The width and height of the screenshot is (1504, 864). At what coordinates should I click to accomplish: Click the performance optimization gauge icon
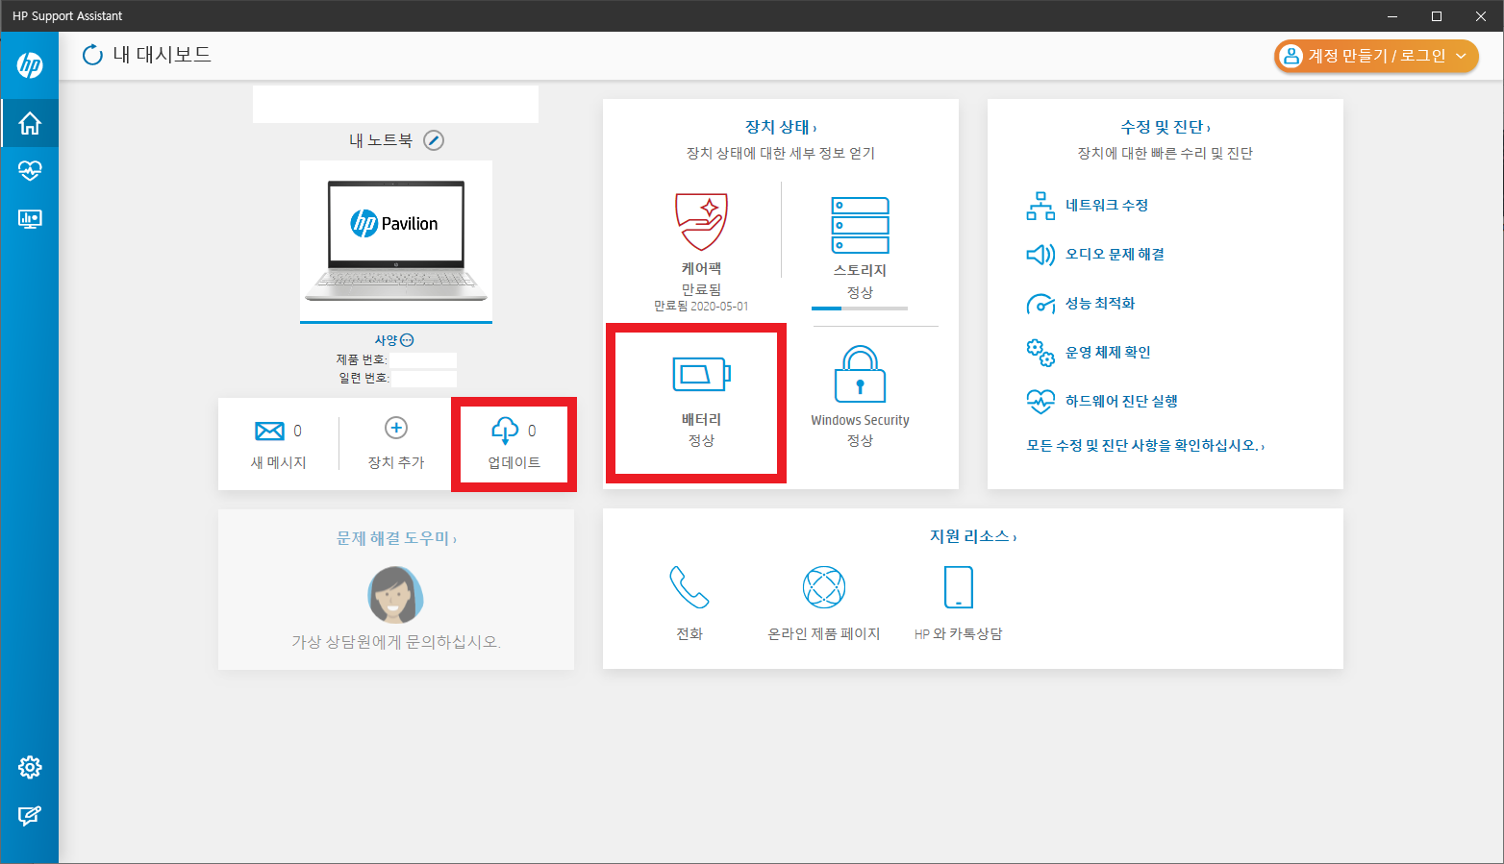[x=1040, y=304]
